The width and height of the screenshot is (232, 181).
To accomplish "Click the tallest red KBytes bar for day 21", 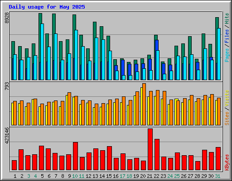I will 150,149.
